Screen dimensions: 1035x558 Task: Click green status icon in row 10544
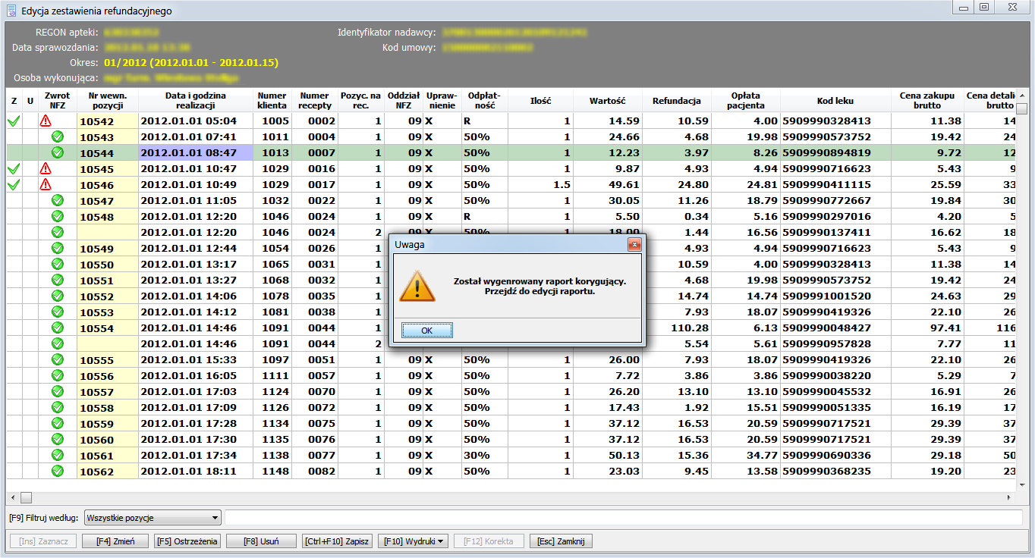[58, 152]
